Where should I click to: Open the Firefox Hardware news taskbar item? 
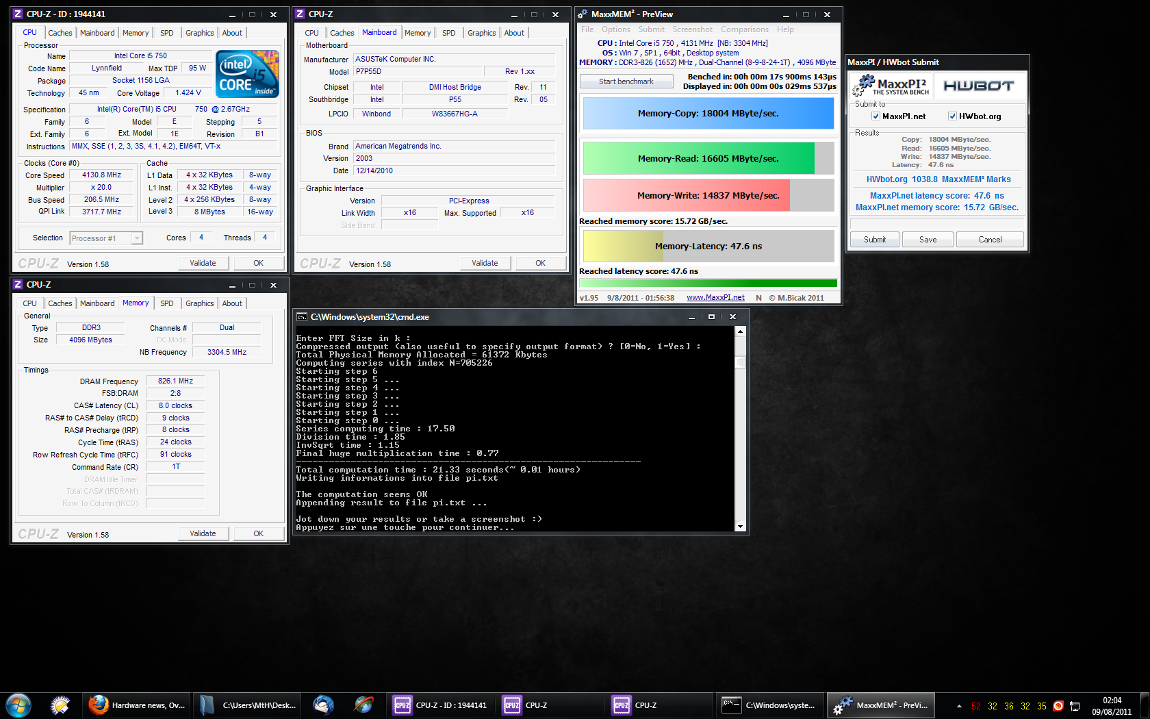click(x=138, y=705)
